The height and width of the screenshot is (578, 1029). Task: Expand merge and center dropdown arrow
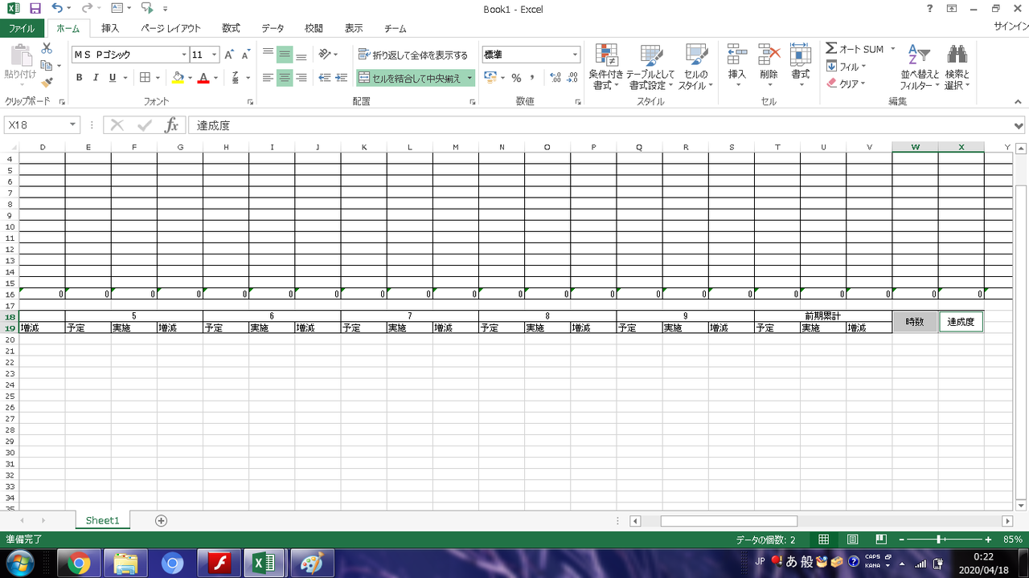point(469,78)
